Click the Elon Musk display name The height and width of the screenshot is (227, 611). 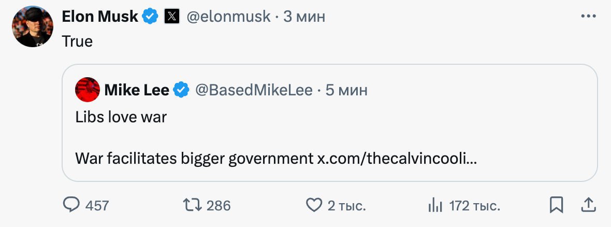pos(100,17)
